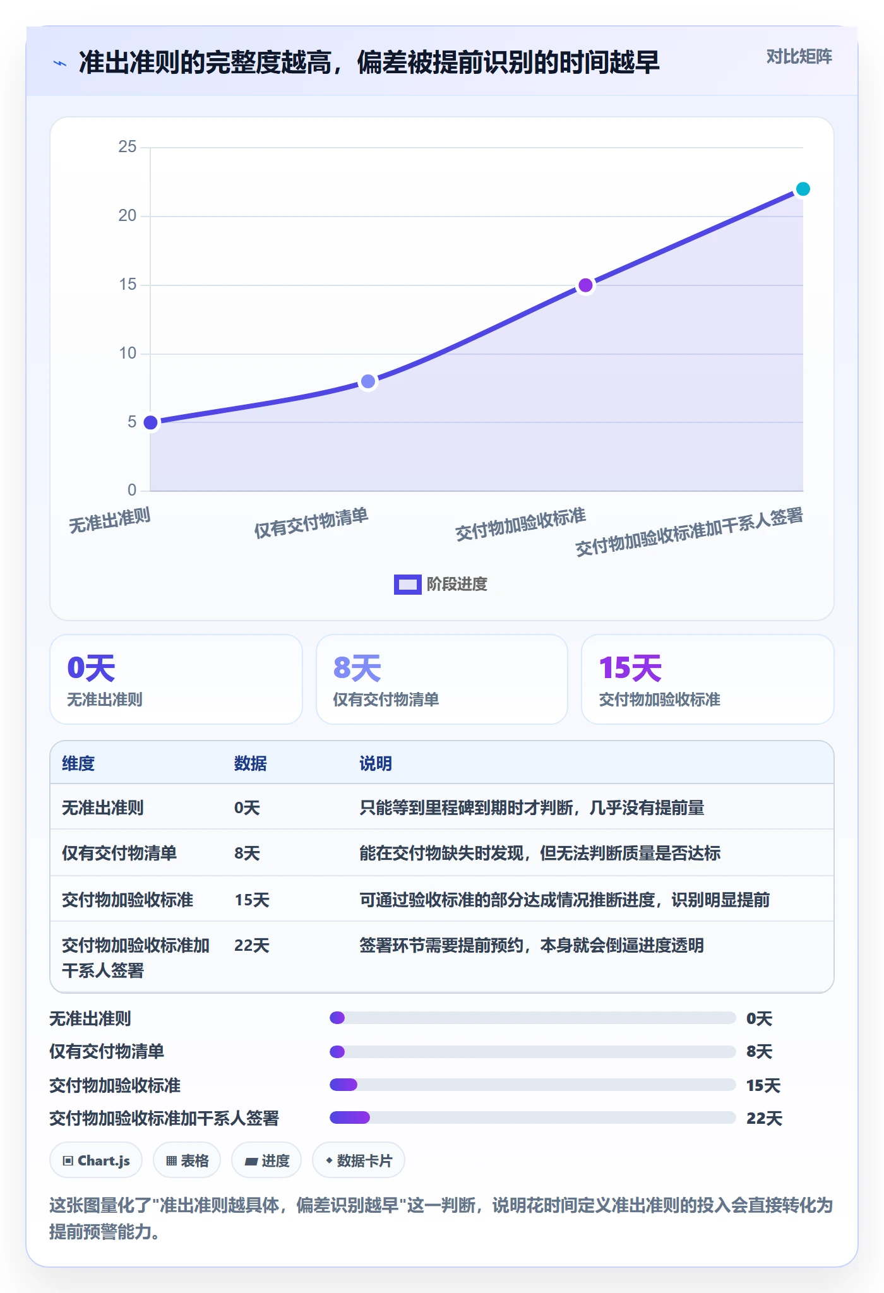884x1293 pixels.
Task: Select the chart data point for 交付物加验收标准
Action: point(585,285)
